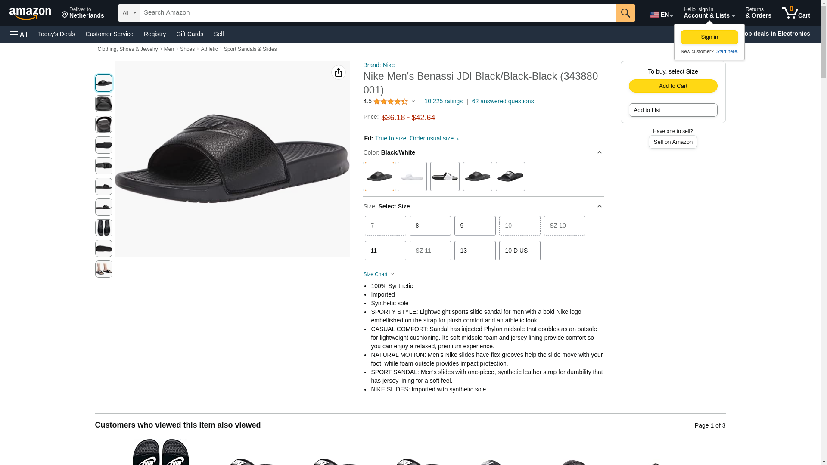Open the 10,225 ratings link
The image size is (827, 465).
[443, 102]
